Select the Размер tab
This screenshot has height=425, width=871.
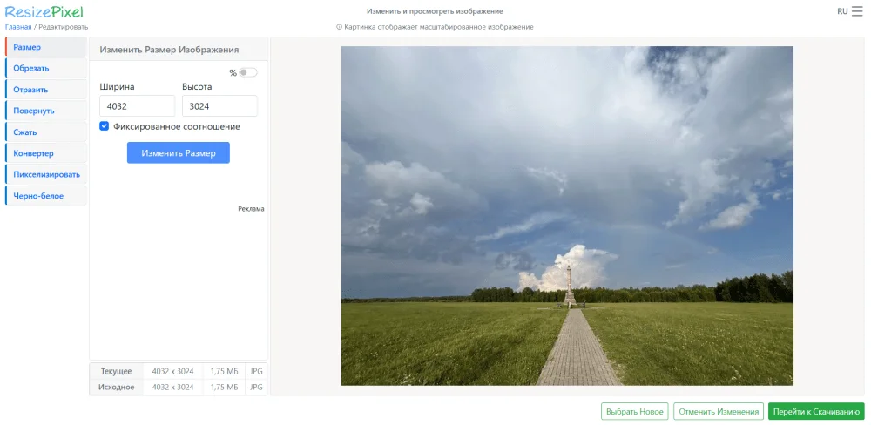[x=45, y=47]
